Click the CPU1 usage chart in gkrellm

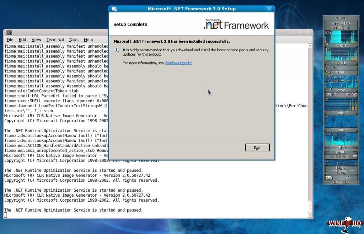tap(341, 54)
